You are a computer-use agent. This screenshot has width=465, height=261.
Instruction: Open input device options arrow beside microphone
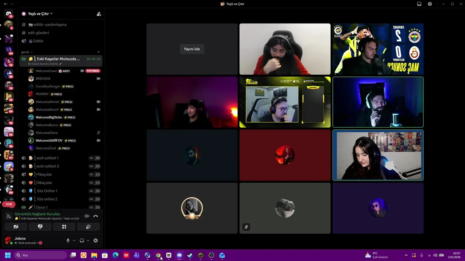point(74,240)
